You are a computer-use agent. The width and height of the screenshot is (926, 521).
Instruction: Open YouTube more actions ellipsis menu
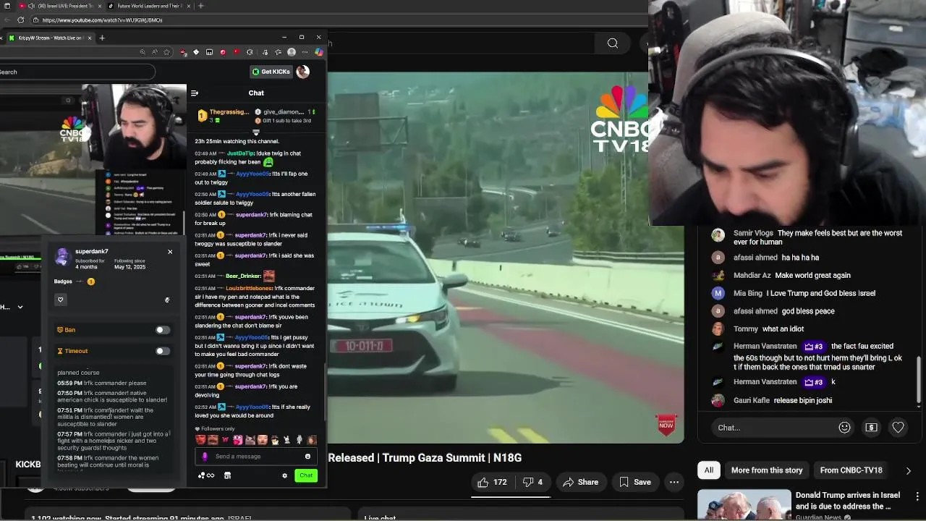[x=674, y=482]
